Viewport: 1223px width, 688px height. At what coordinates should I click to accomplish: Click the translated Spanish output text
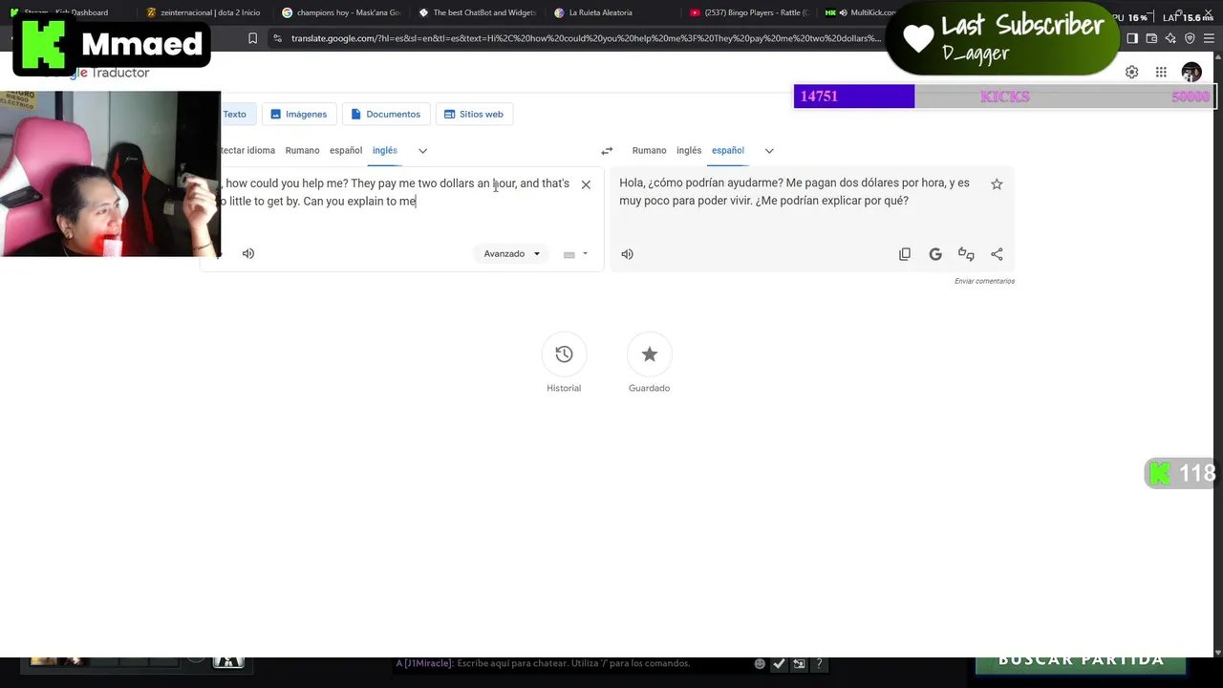coord(794,191)
